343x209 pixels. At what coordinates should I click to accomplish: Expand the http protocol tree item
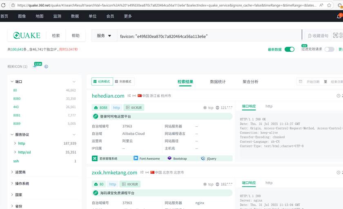[x=15, y=143]
